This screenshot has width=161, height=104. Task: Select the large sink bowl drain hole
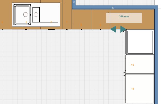click(26, 14)
